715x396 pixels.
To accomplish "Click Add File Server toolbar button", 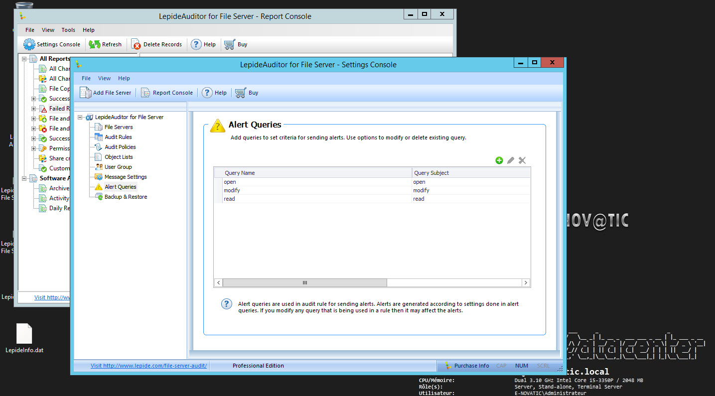I will 106,93.
